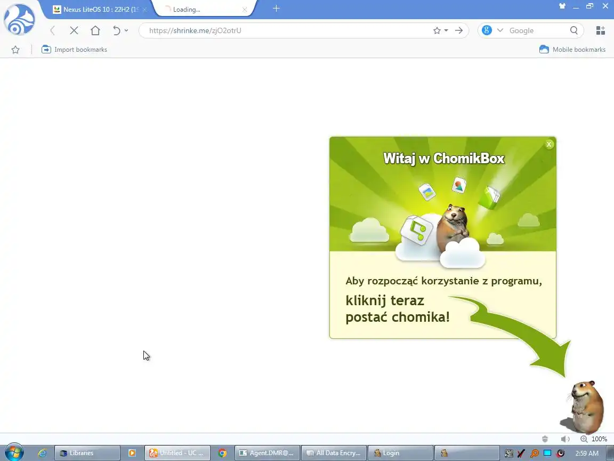Click the undo closed tab icon
Image resolution: width=614 pixels, height=461 pixels.
pos(116,30)
